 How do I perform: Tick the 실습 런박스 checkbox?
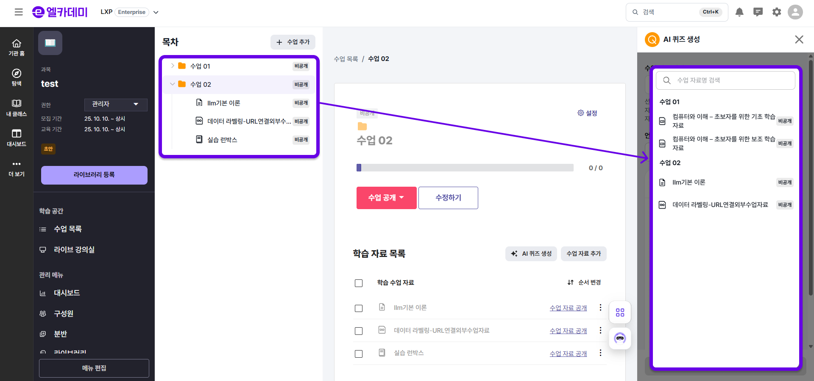359,354
